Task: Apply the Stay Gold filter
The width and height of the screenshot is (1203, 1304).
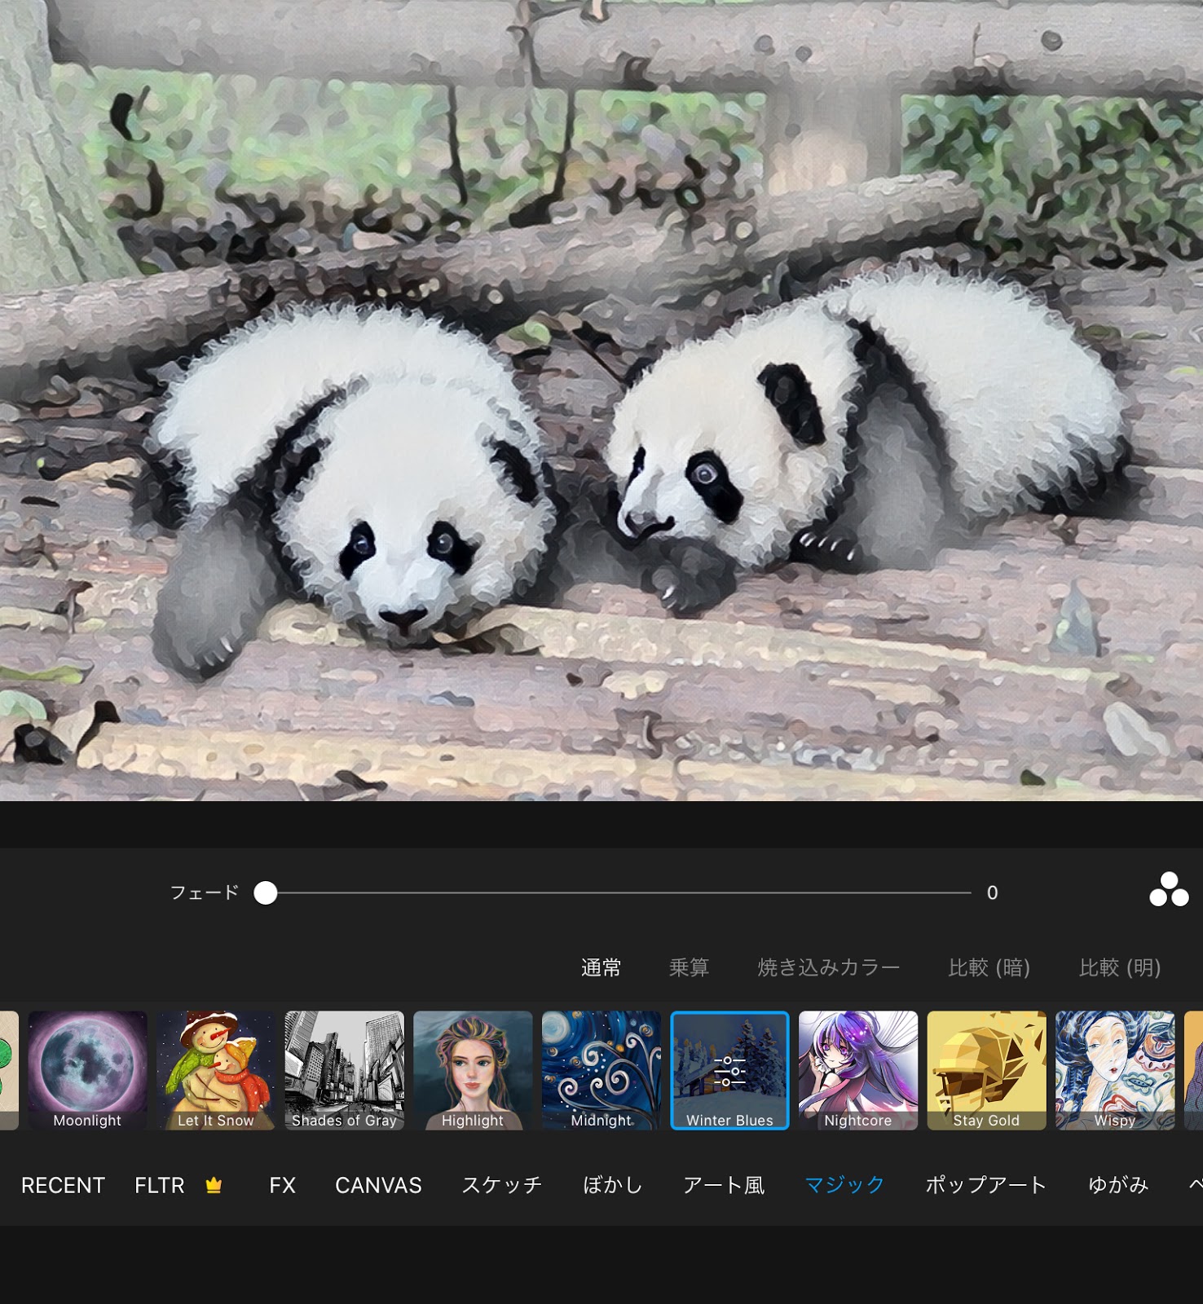Action: click(987, 1070)
